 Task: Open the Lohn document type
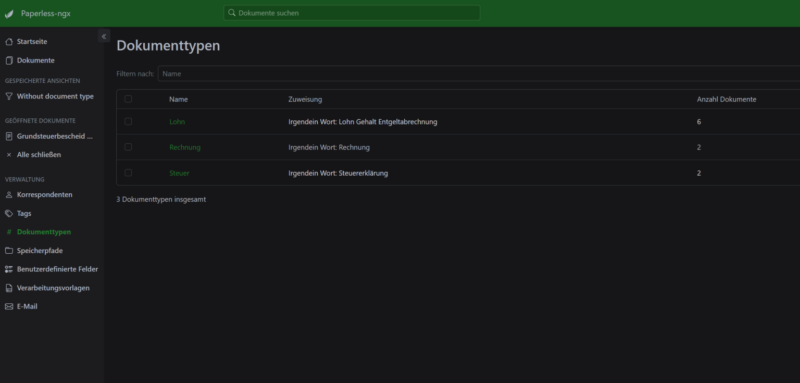click(177, 121)
